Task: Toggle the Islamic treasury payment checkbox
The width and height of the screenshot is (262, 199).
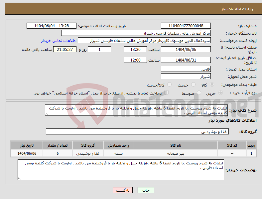Action: pyautogui.click(x=167, y=93)
